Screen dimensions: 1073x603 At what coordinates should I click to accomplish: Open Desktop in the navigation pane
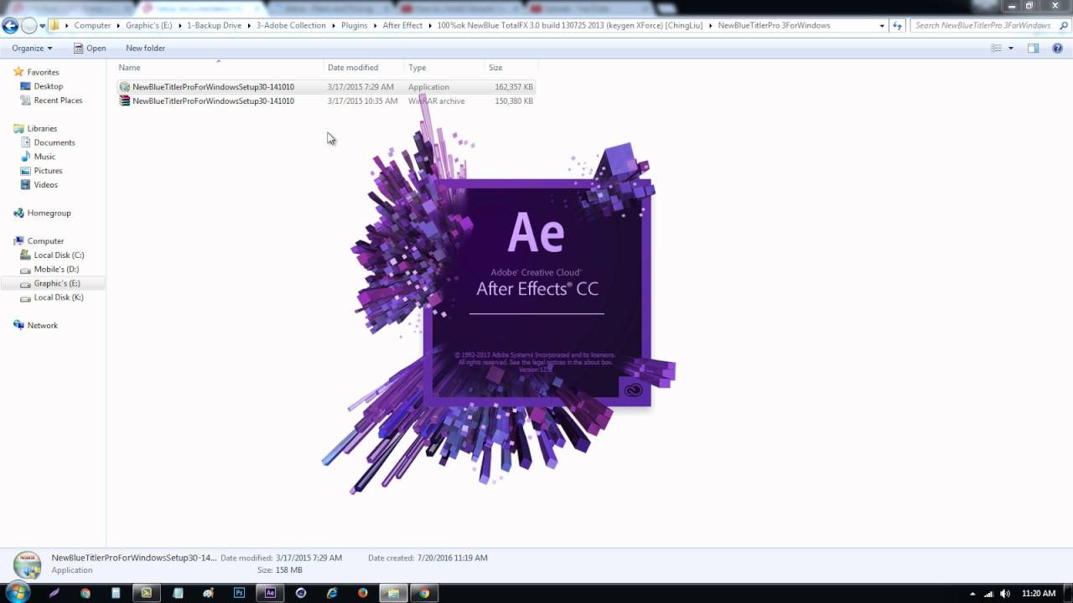coord(48,86)
